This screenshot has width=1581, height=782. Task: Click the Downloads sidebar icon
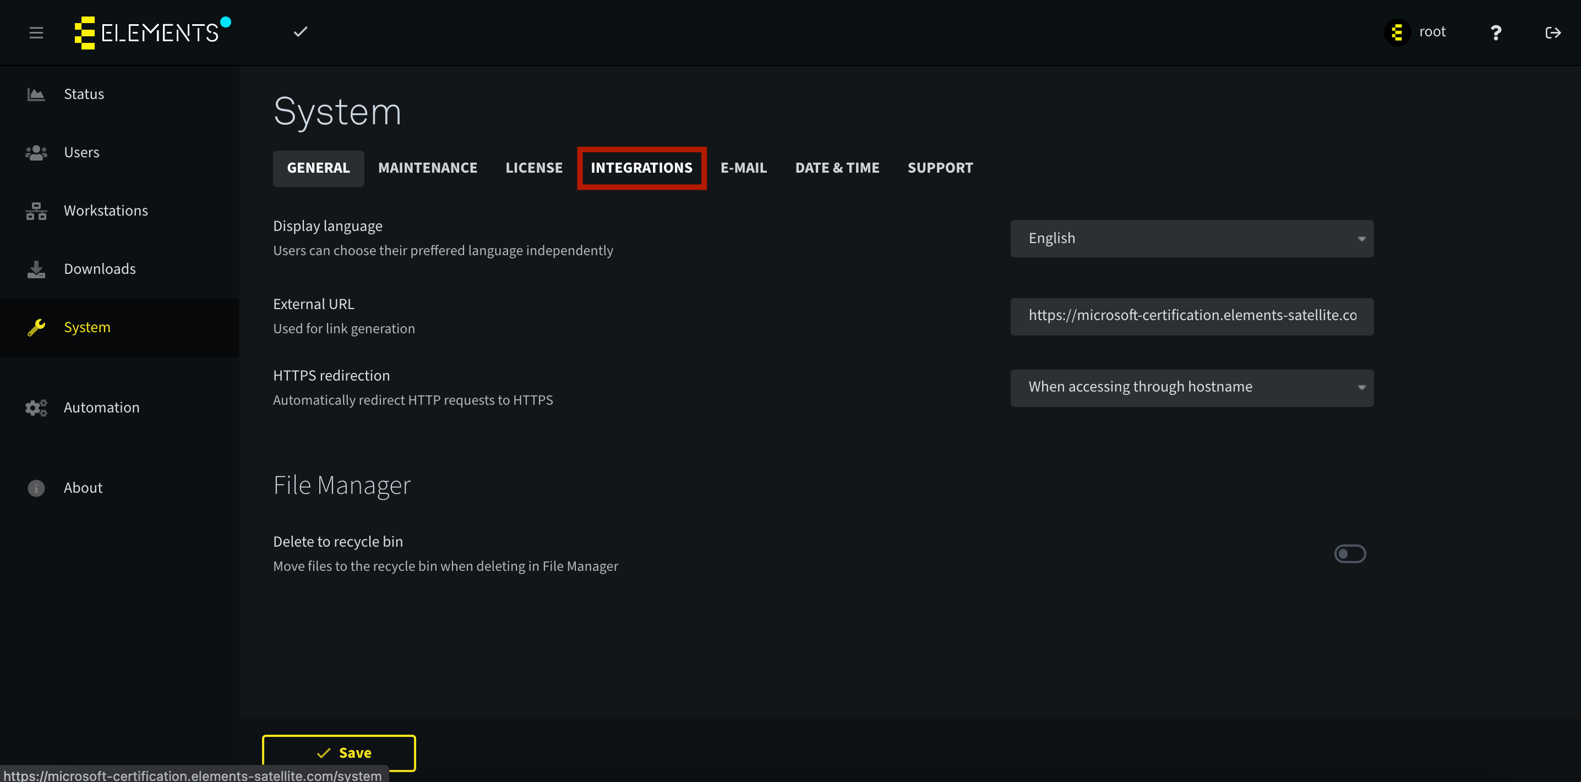coord(36,269)
